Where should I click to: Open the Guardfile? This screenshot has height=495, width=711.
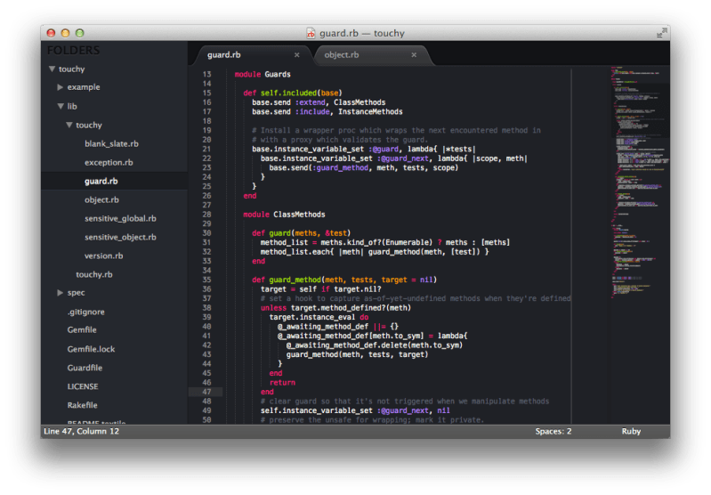(x=85, y=368)
